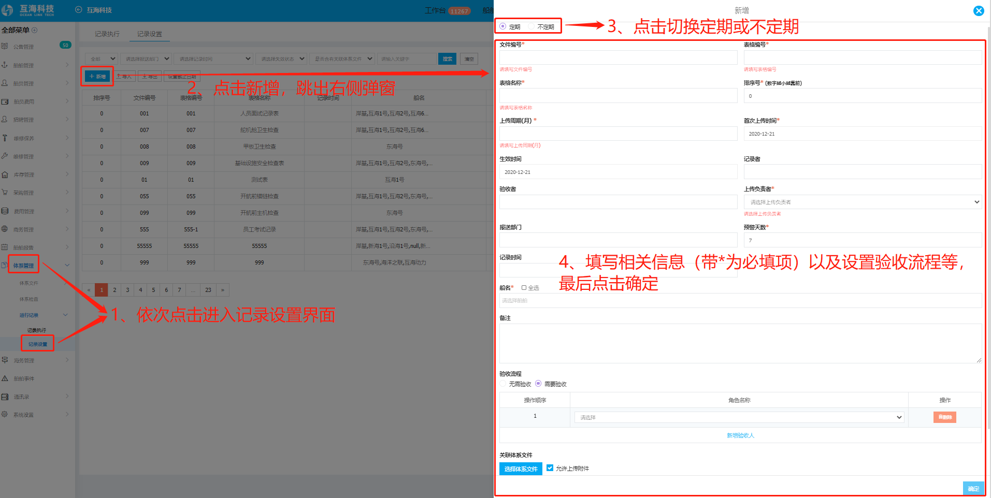Select the 需要验收 radio option
The image size is (991, 498).
pyautogui.click(x=538, y=384)
